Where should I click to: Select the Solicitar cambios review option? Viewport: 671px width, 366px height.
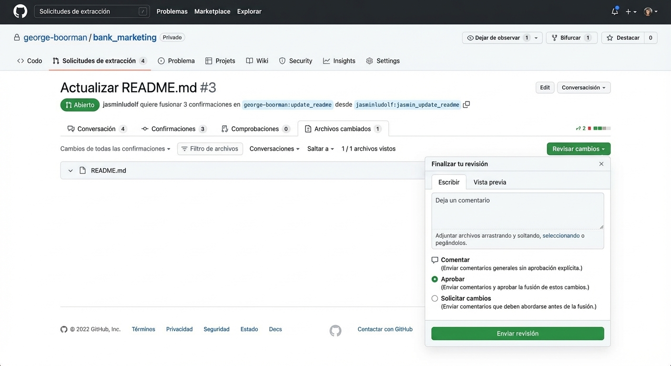435,299
